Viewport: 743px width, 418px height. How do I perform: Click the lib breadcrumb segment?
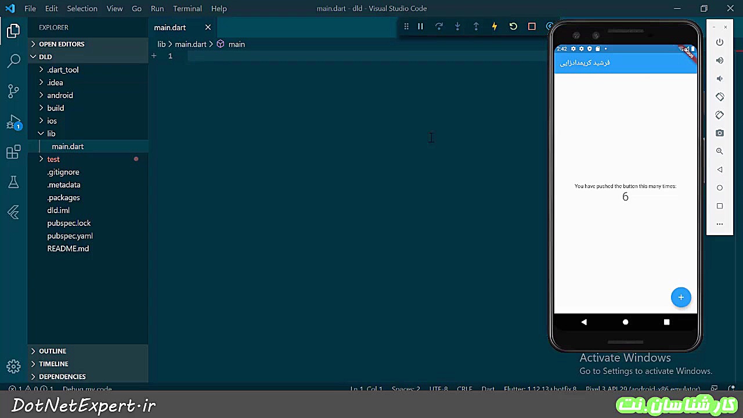(161, 44)
